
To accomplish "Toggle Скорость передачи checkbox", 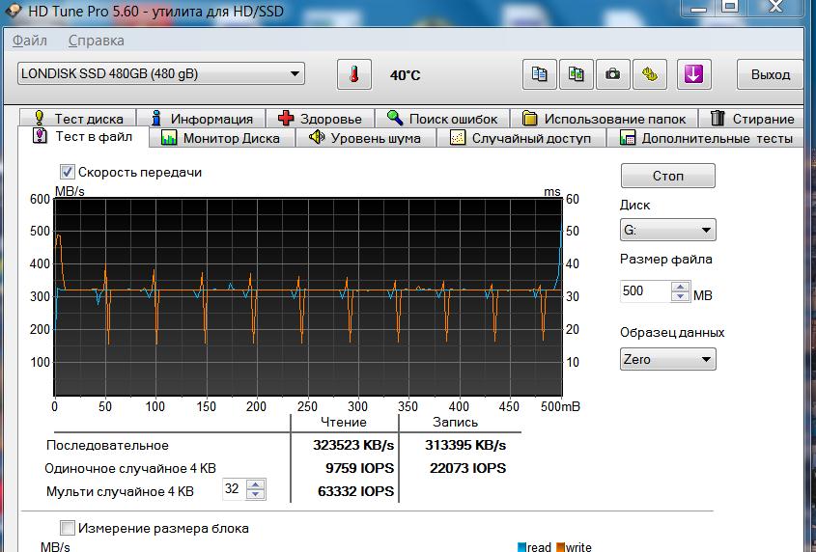I will (x=68, y=172).
